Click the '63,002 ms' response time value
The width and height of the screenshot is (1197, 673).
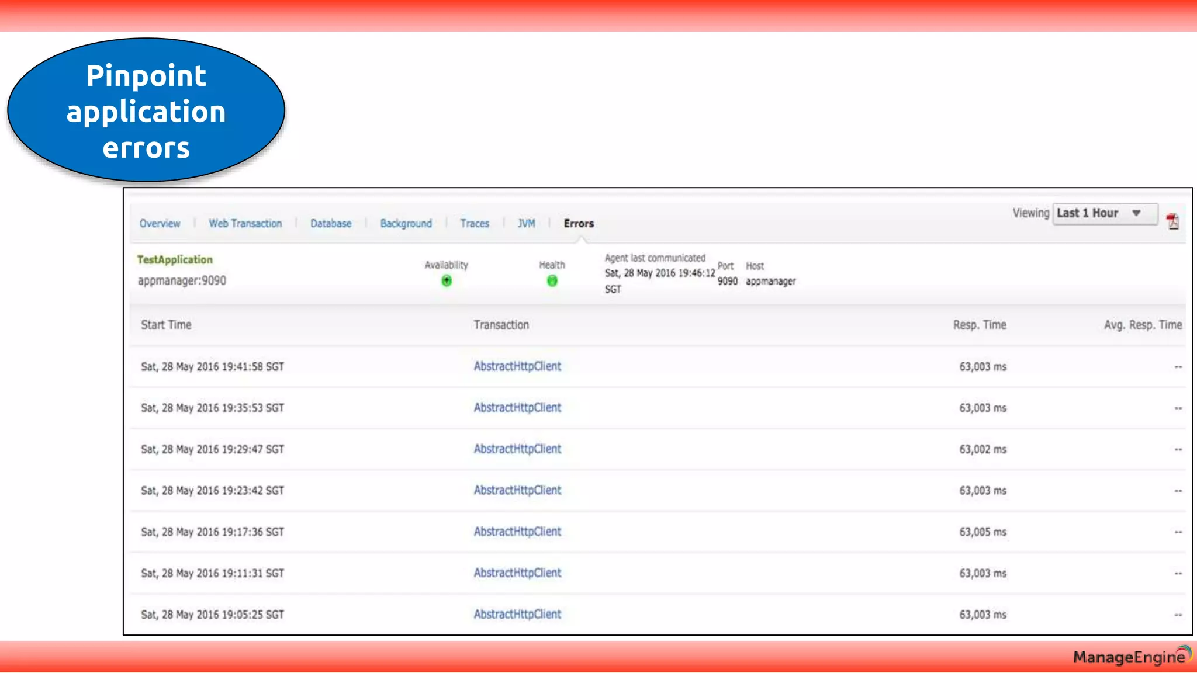tap(982, 450)
